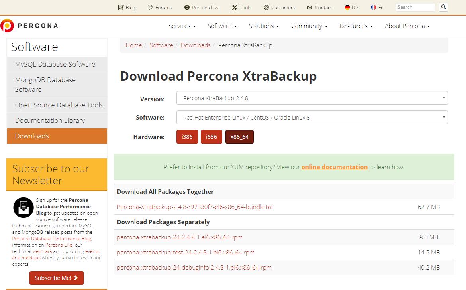Open the Version dropdown
Image resolution: width=466 pixels, height=290 pixels.
312,98
